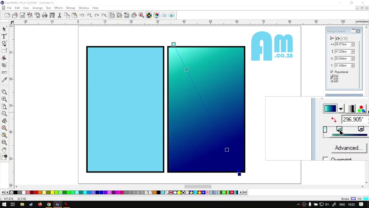
Task: Open the Windows Start menu
Action: pyautogui.click(x=4, y=205)
